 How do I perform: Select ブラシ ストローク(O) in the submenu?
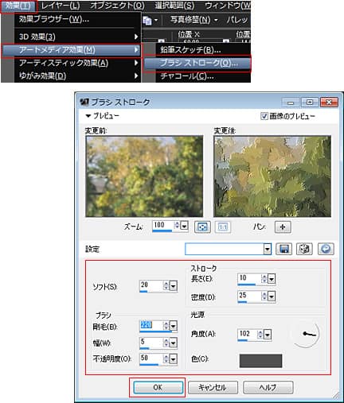coord(197,63)
